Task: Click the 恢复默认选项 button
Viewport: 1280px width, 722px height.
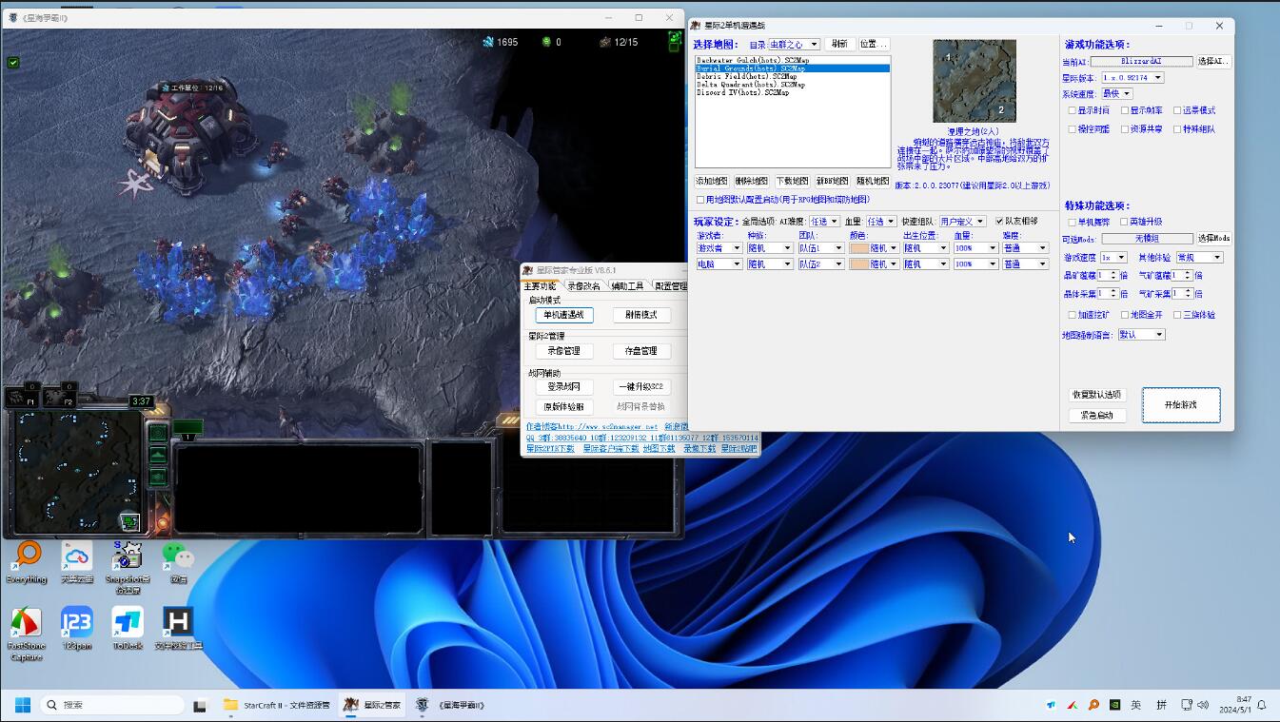Action: click(1097, 394)
